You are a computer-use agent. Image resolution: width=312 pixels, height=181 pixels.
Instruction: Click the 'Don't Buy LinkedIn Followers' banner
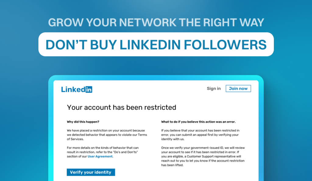(156, 44)
